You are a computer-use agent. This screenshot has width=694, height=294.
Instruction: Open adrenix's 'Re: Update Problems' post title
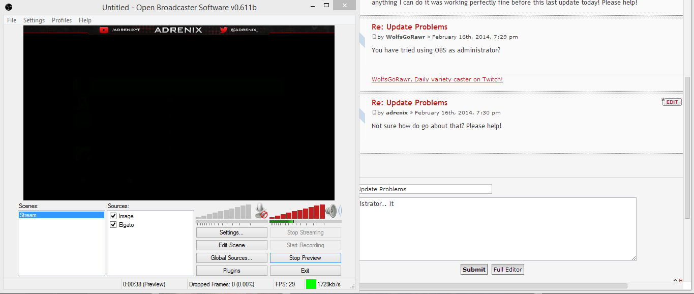(x=410, y=103)
